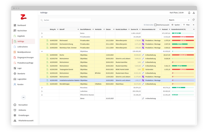The width and height of the screenshot is (208, 136).
Task: Click the Filter button
Action: click(x=186, y=25)
